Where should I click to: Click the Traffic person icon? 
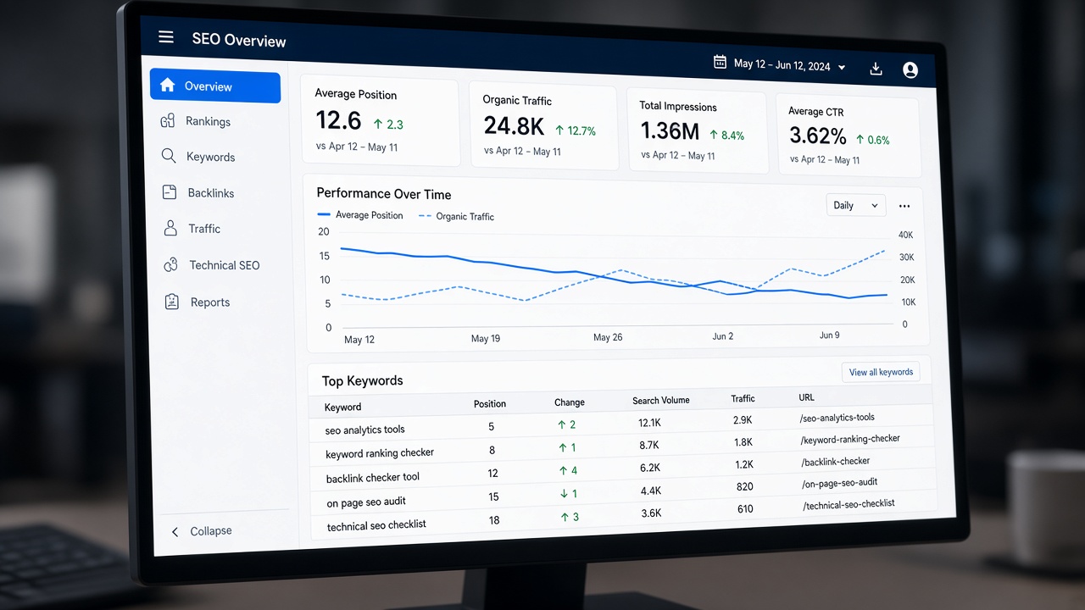[x=170, y=229]
